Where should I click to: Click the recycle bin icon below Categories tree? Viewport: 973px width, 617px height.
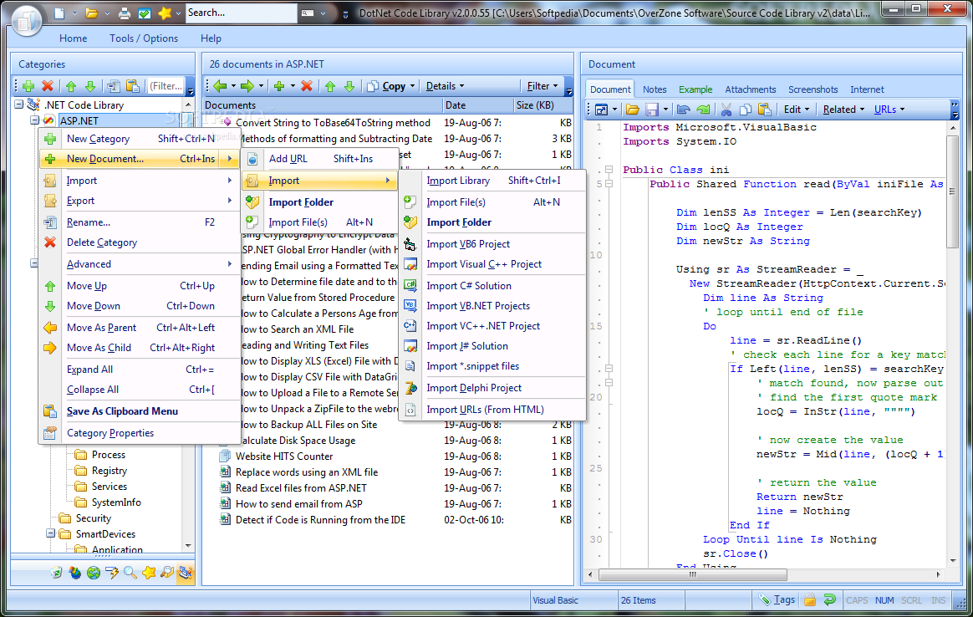pos(57,573)
